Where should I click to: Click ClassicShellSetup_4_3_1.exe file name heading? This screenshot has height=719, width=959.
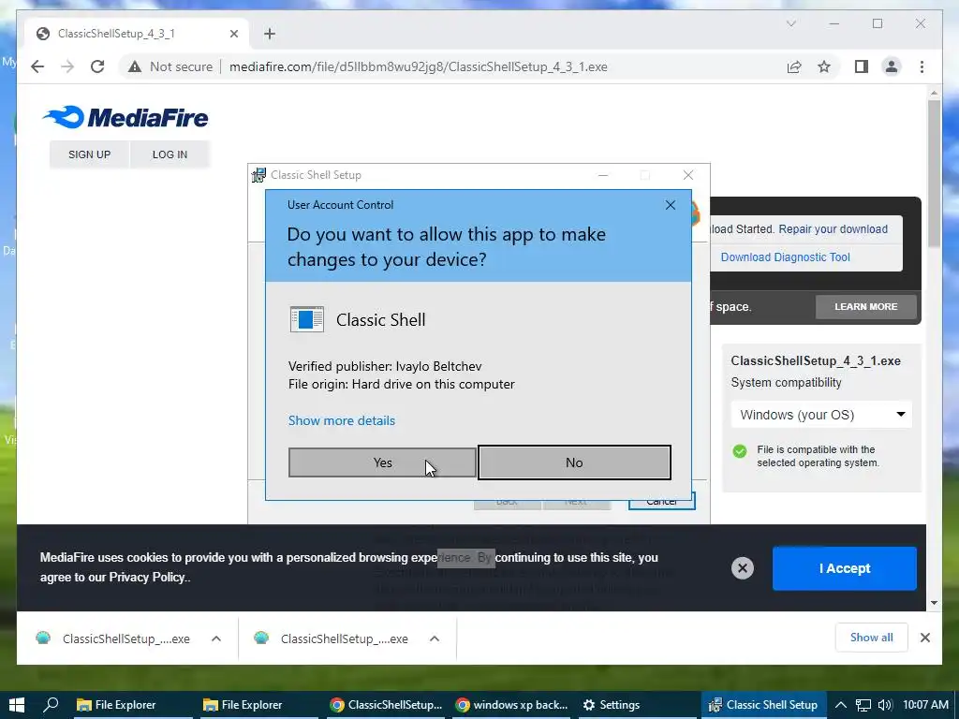(816, 360)
